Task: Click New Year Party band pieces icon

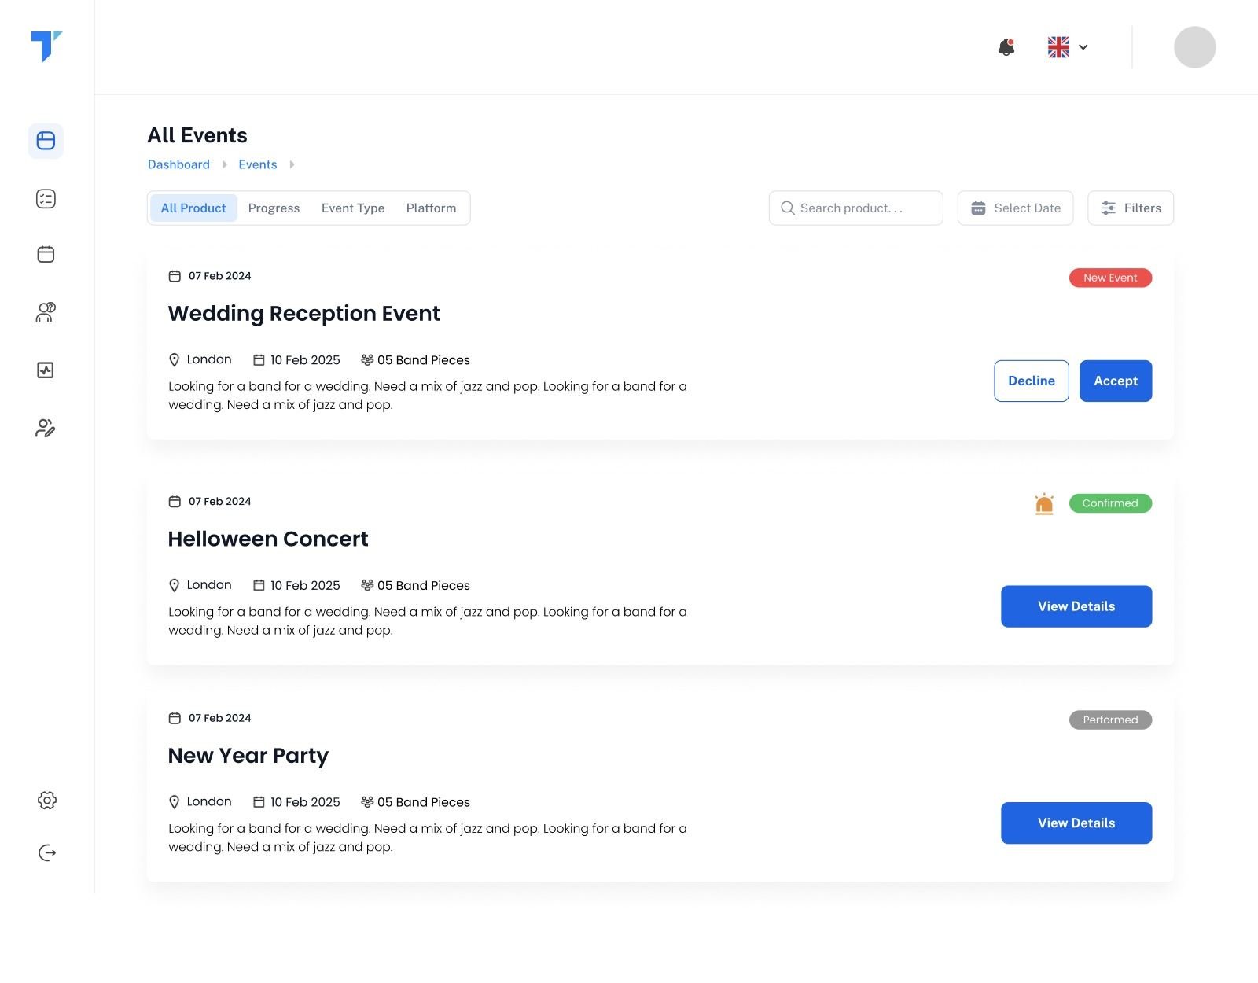Action: click(367, 802)
